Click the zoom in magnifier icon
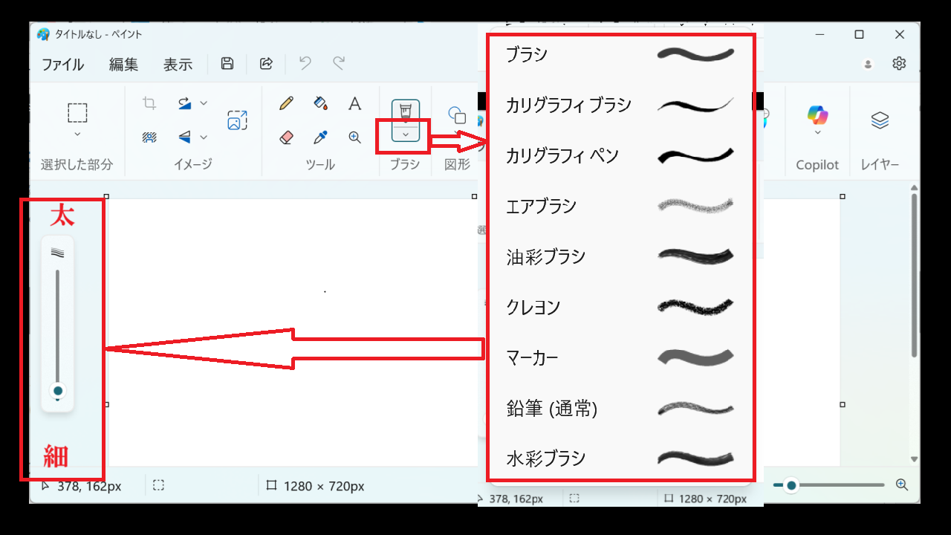Image resolution: width=951 pixels, height=535 pixels. [x=902, y=484]
